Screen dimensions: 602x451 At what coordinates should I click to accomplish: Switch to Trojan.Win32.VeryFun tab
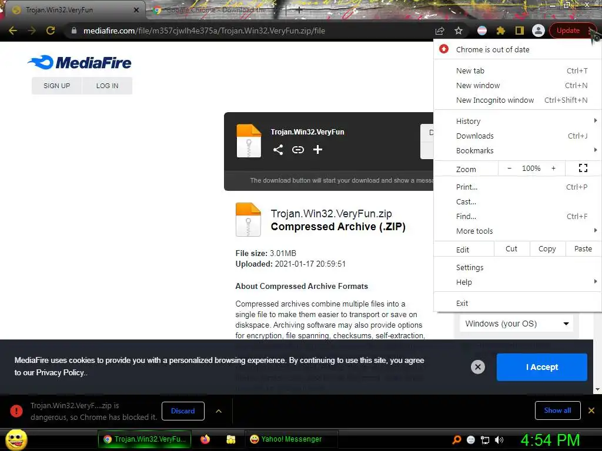73,10
